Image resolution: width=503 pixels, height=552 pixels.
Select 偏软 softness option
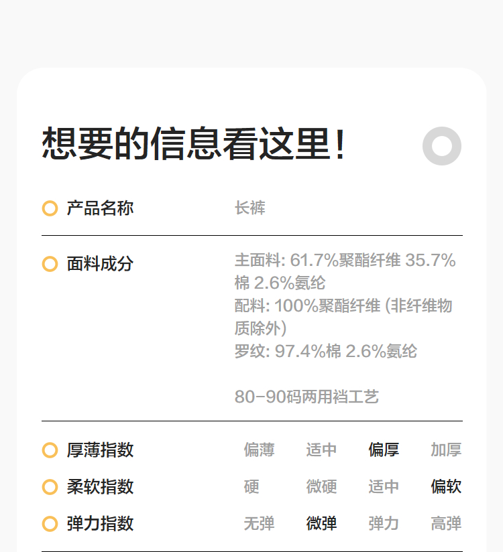[x=446, y=487]
